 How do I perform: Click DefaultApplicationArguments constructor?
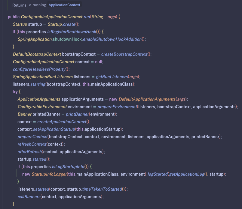pyautogui.click(x=147, y=99)
